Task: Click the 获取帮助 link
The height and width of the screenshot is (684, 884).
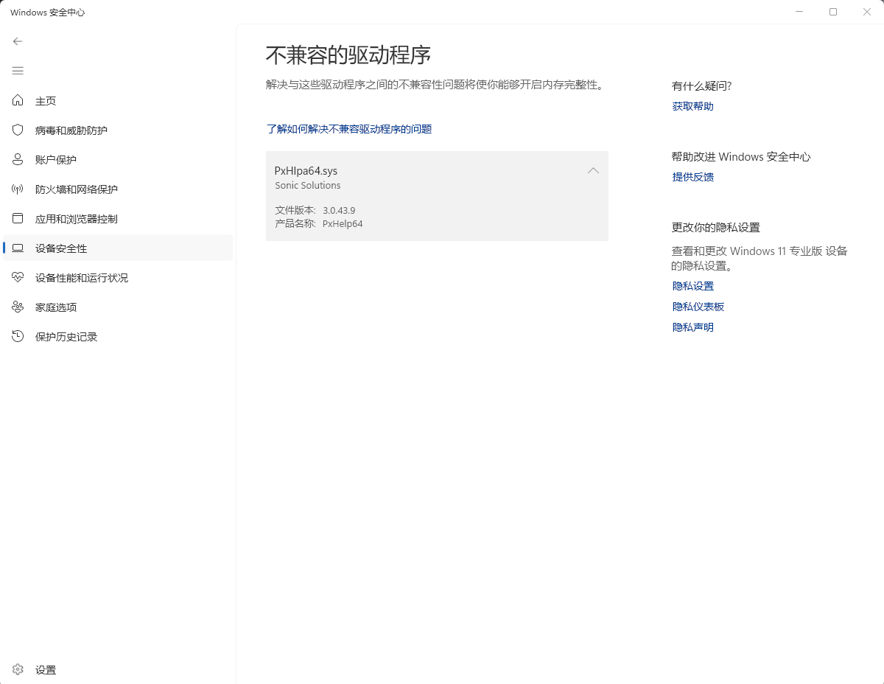Action: click(692, 106)
